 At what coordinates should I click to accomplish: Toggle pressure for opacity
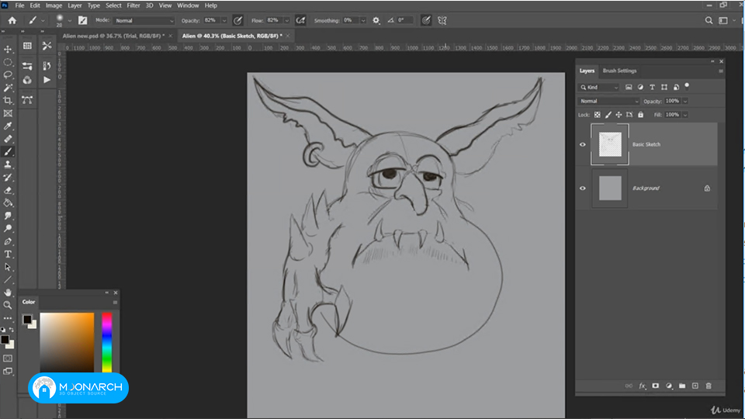coord(238,20)
